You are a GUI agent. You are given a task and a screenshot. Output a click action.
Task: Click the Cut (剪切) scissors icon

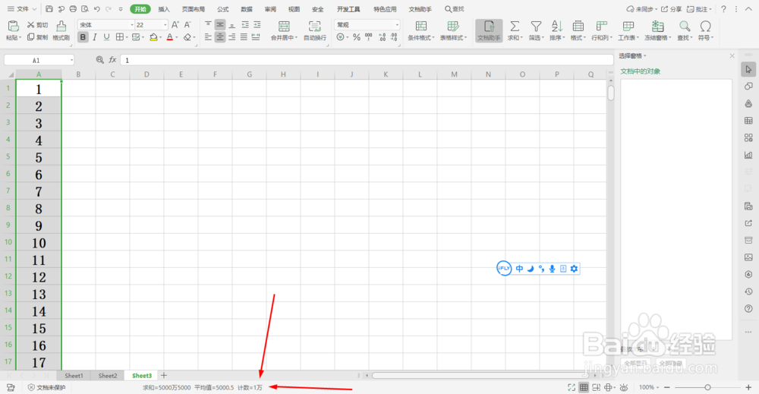click(31, 25)
